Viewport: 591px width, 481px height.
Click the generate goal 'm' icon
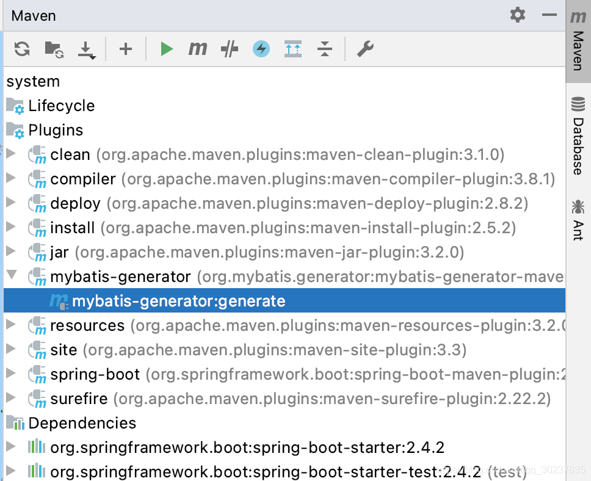click(x=59, y=302)
